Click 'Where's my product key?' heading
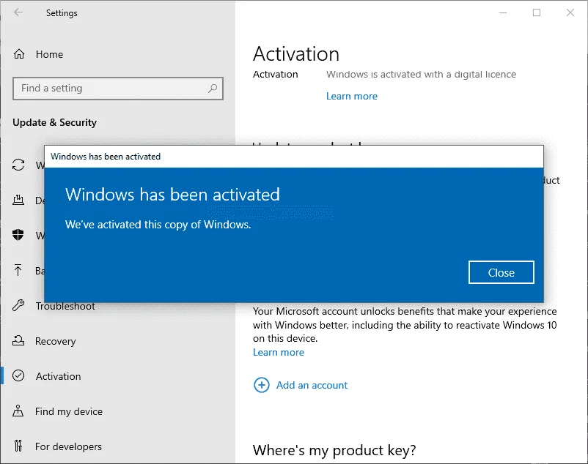Viewport: 588px width, 464px height. 334,450
